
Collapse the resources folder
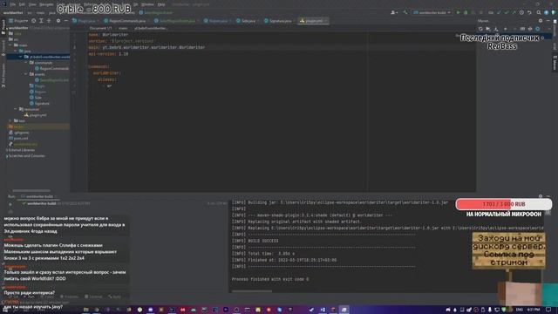tap(16, 109)
